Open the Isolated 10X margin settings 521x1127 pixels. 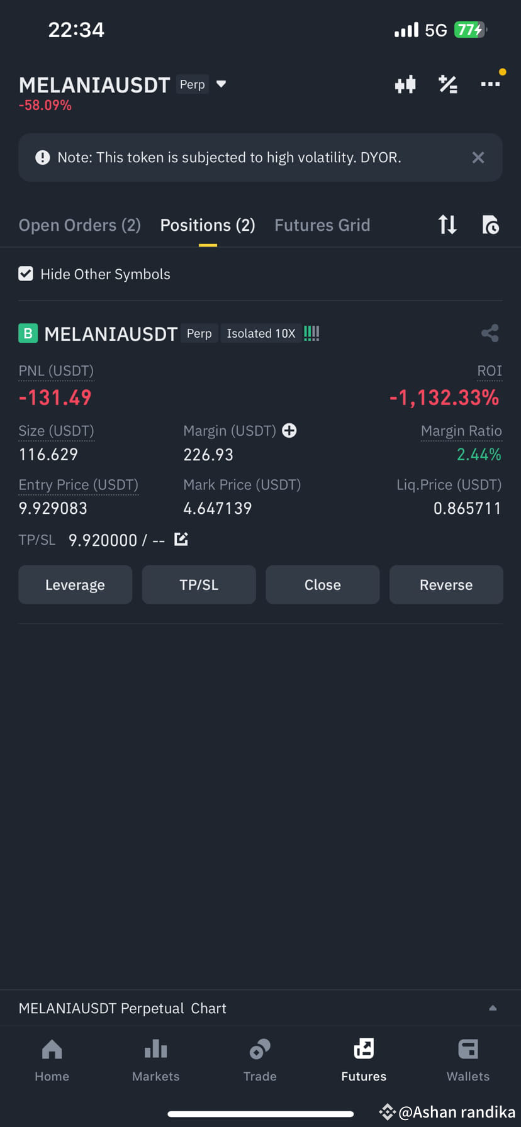coord(260,333)
